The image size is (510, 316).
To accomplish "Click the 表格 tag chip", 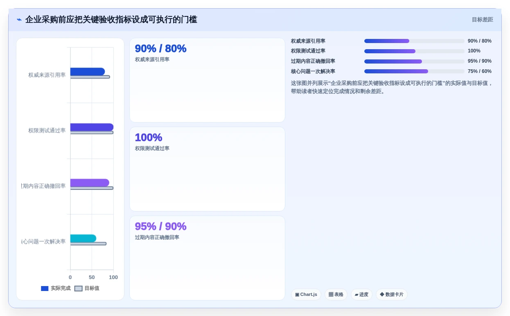I will point(336,294).
